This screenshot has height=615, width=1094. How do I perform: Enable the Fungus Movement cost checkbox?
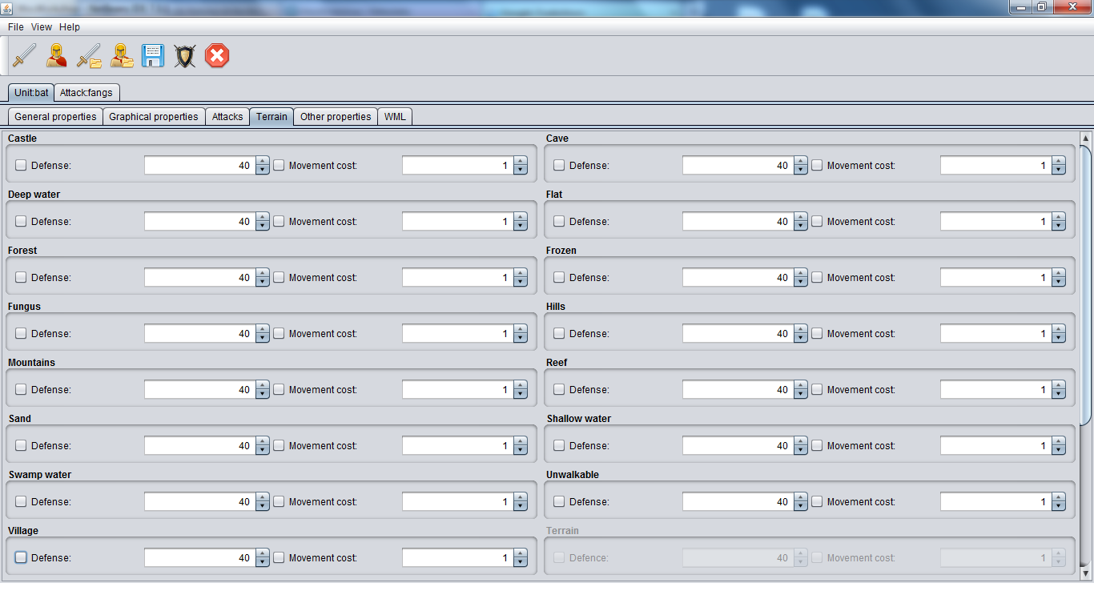[x=279, y=334]
